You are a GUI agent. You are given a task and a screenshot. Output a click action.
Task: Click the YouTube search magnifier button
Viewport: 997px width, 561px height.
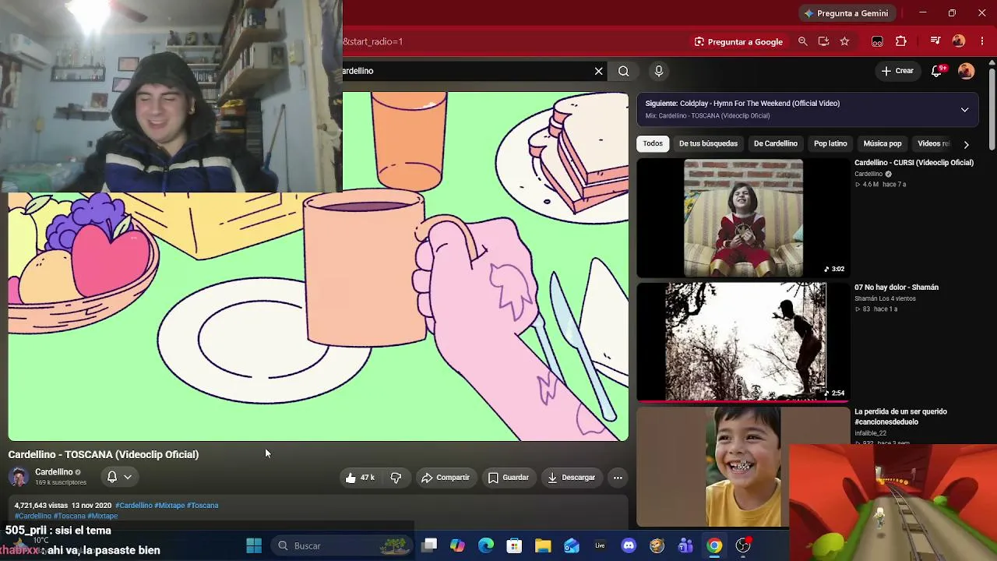pyautogui.click(x=624, y=71)
